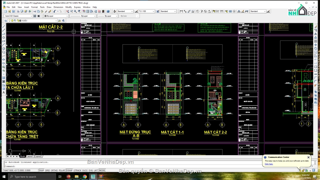Open Windows Start menu
Screen dimensions: 320x180
(4, 177)
